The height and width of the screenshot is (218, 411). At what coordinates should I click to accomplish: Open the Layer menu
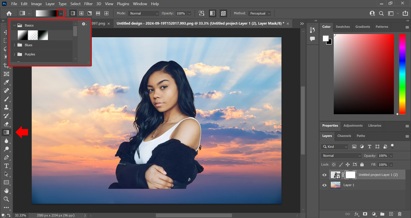click(50, 4)
